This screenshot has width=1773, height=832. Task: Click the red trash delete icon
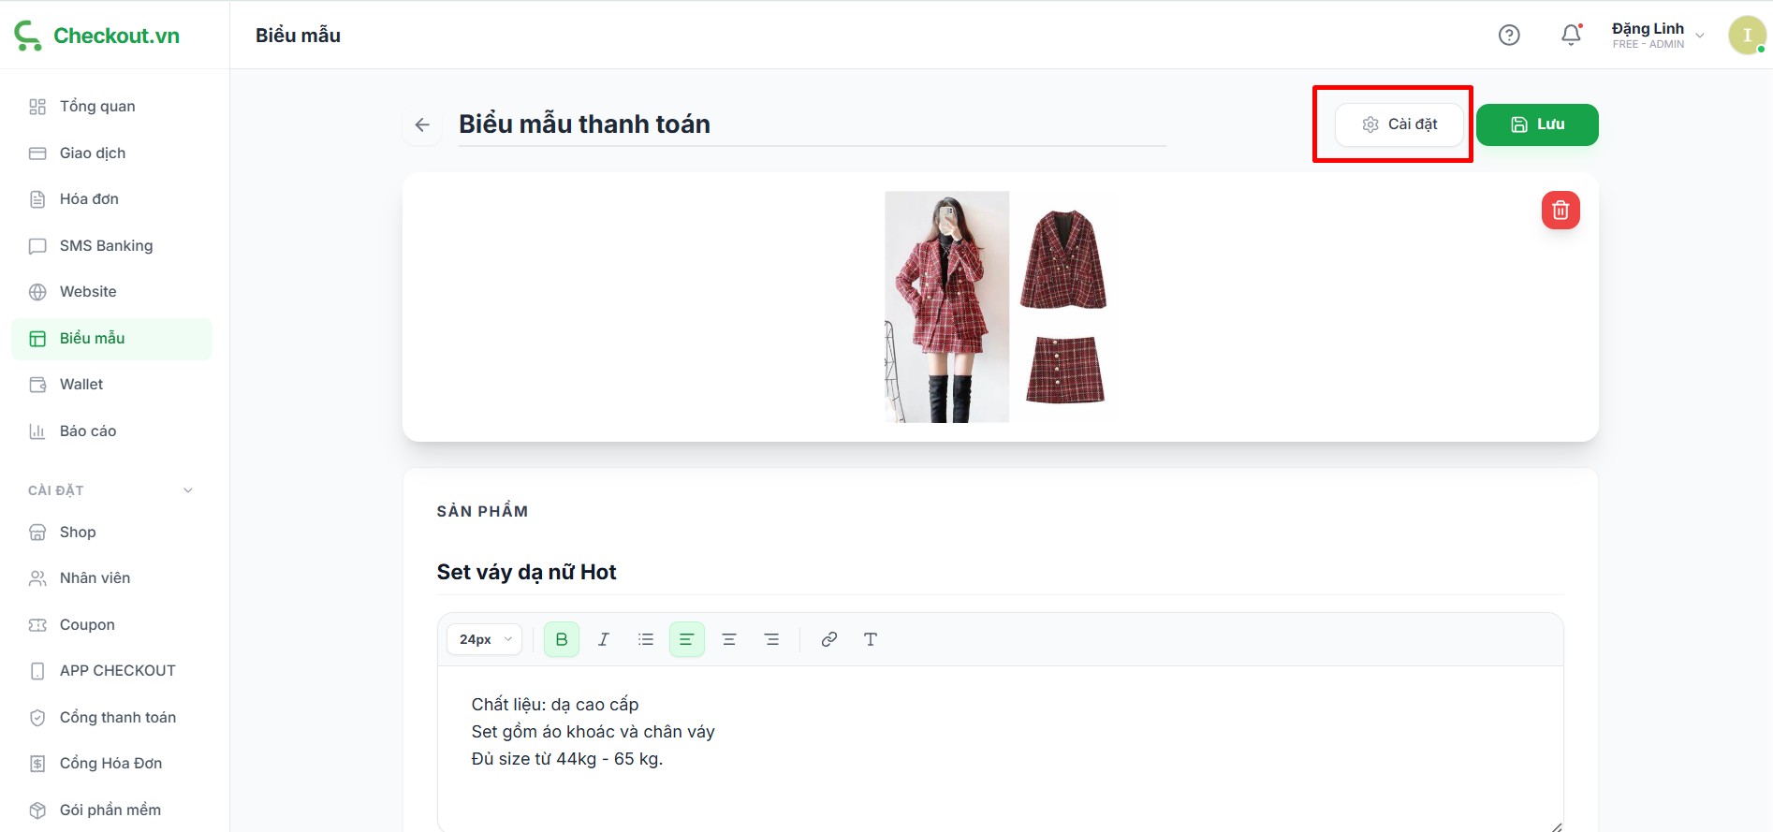[1560, 211]
